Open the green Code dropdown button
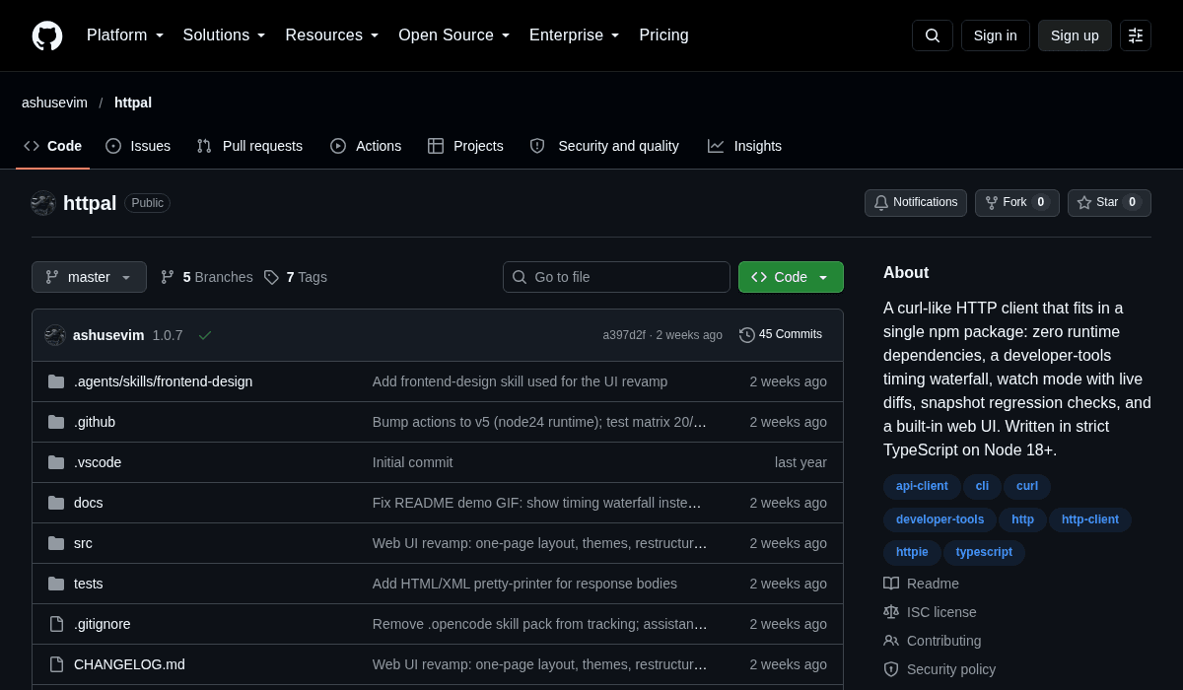1183x690 pixels. [791, 277]
